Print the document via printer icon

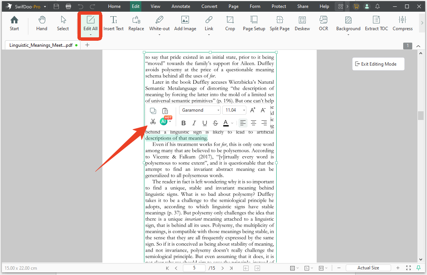click(x=68, y=6)
